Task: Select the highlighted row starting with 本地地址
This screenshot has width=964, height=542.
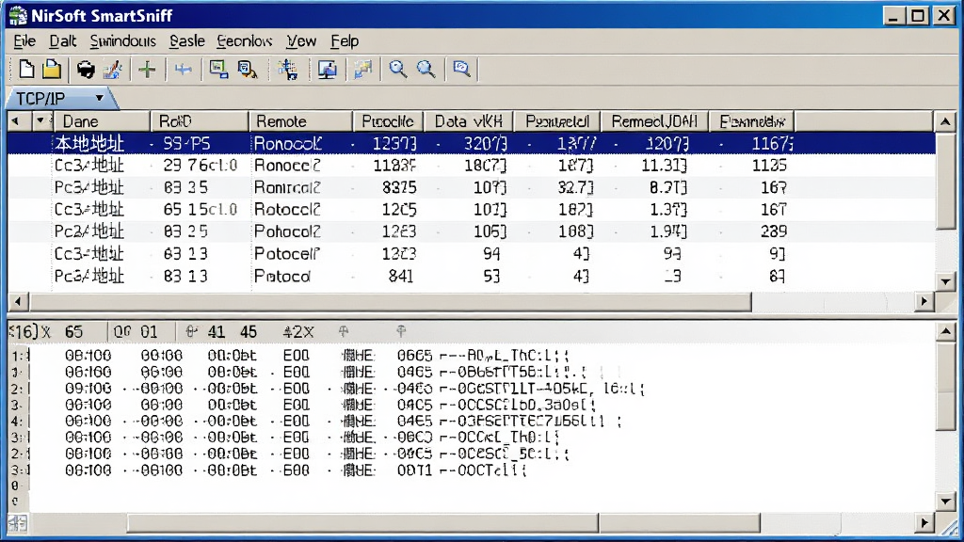Action: click(472, 143)
